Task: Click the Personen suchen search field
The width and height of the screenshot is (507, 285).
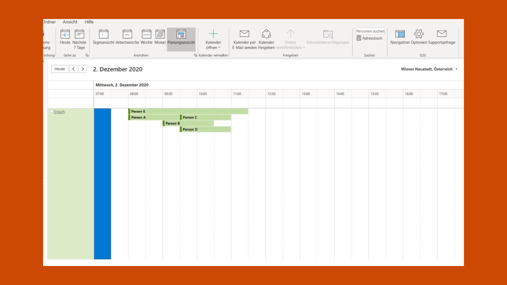Action: pos(370,31)
